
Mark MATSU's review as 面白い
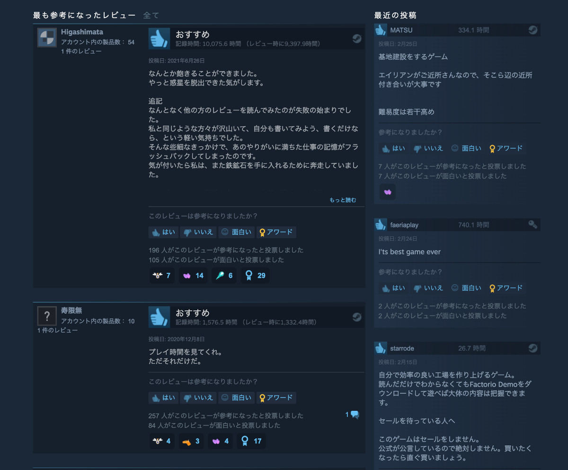click(466, 148)
